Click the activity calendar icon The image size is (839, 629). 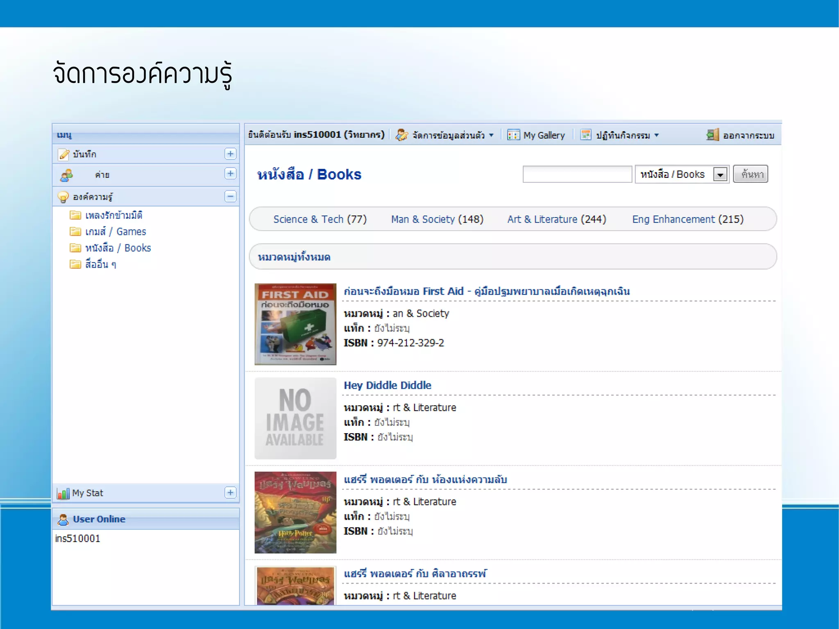click(x=586, y=135)
